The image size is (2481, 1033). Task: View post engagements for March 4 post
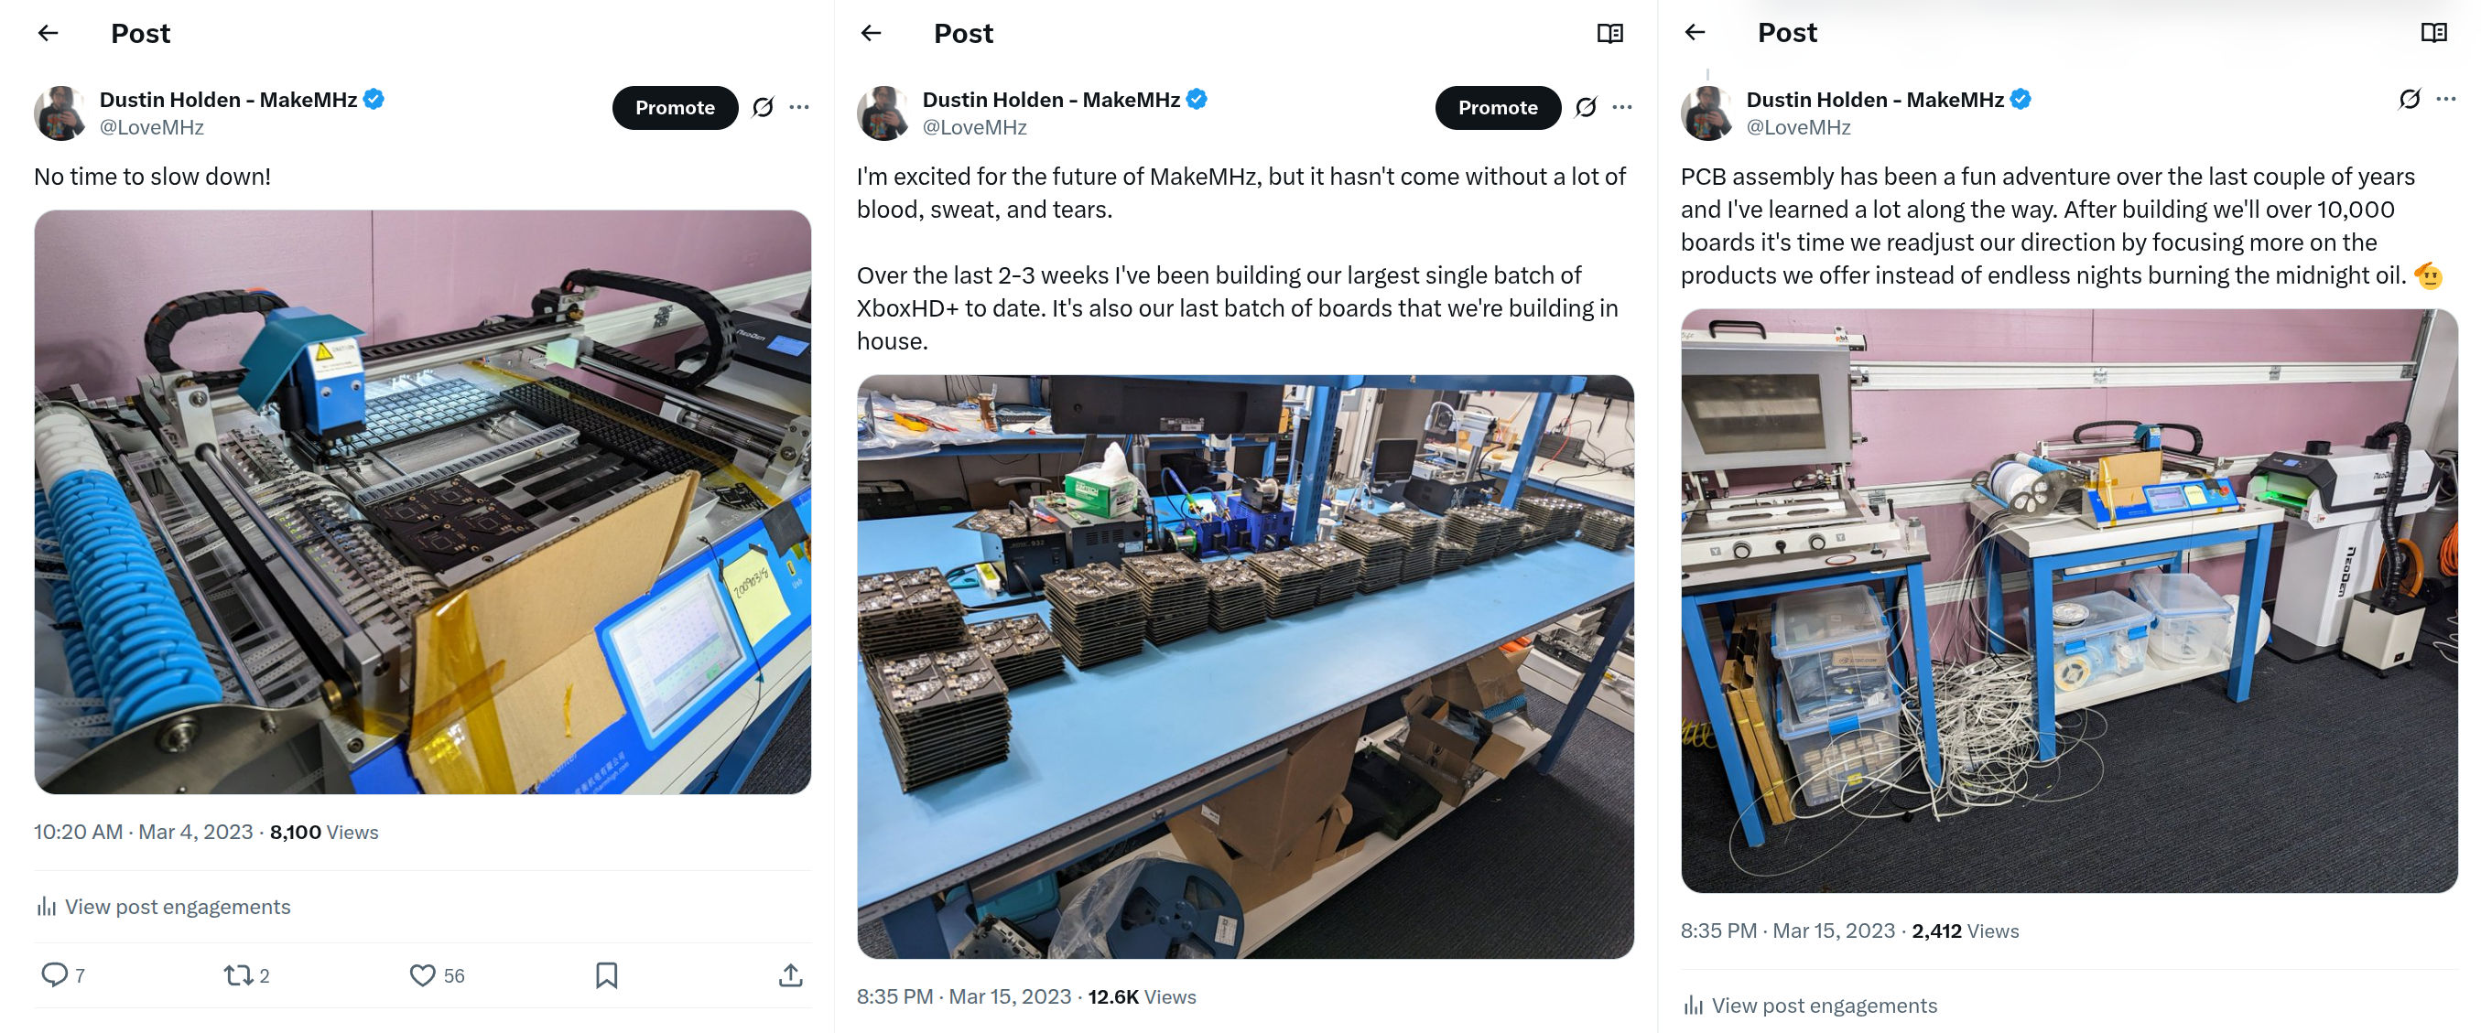(x=163, y=906)
